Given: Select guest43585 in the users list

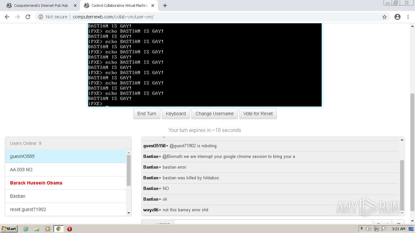Looking at the screenshot, I should (65, 156).
